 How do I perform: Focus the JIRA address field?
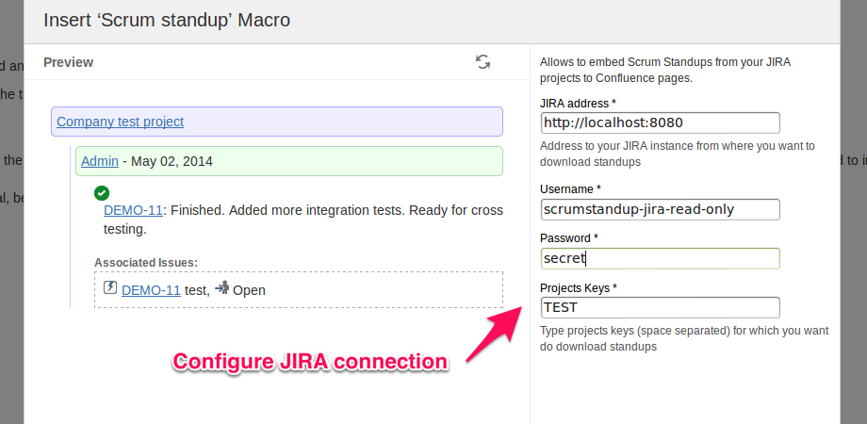point(661,122)
